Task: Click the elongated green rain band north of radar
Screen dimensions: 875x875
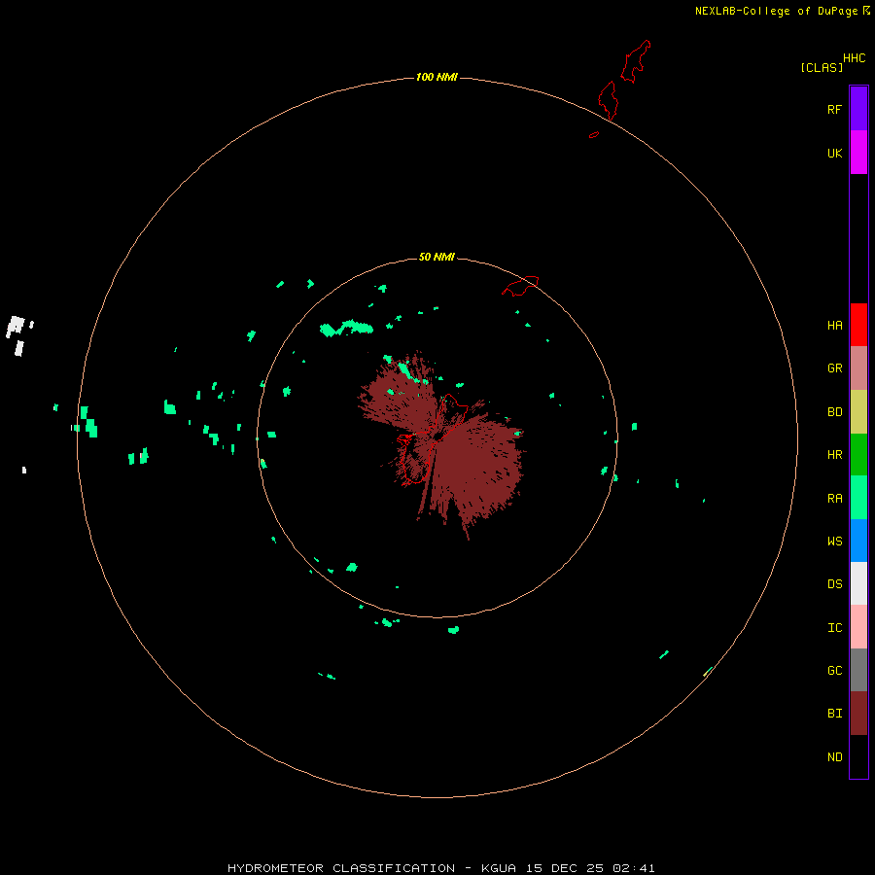Action: [346, 328]
